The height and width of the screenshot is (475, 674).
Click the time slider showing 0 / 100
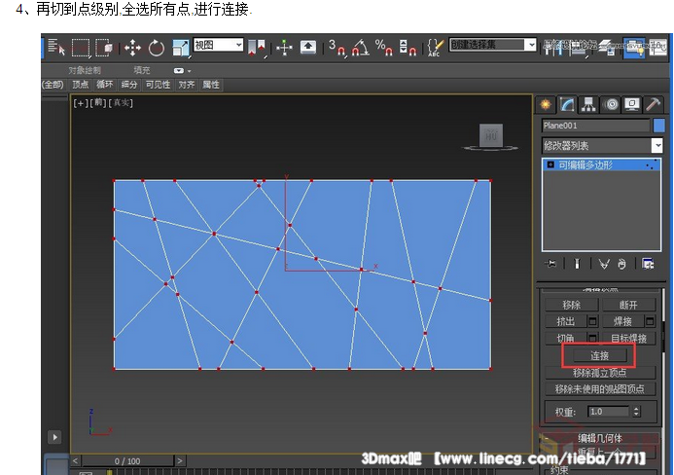[x=127, y=461]
